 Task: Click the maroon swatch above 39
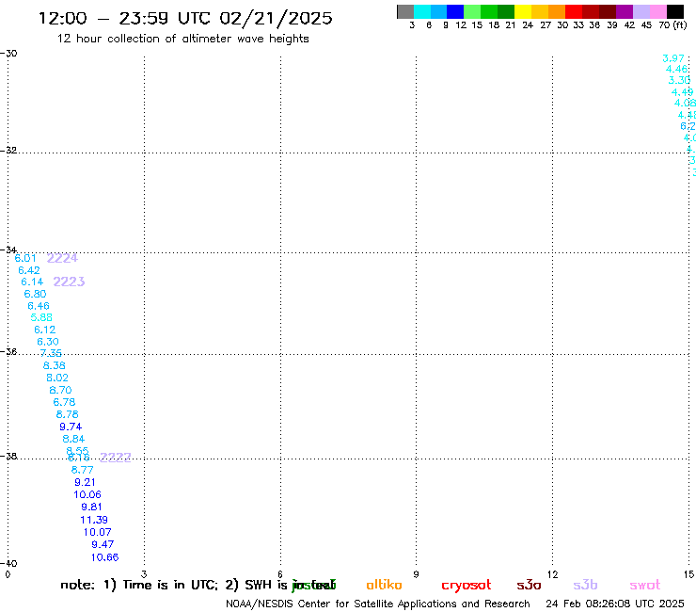608,11
